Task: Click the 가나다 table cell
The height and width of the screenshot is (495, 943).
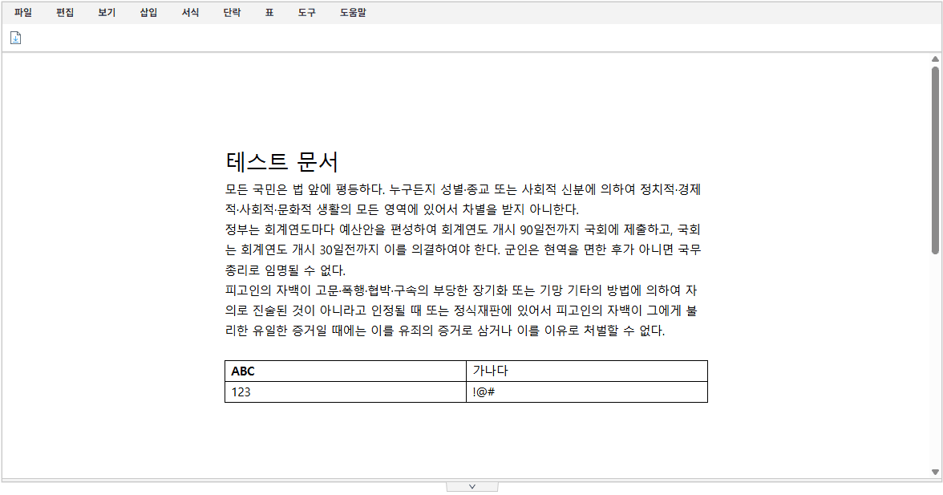Action: 587,371
